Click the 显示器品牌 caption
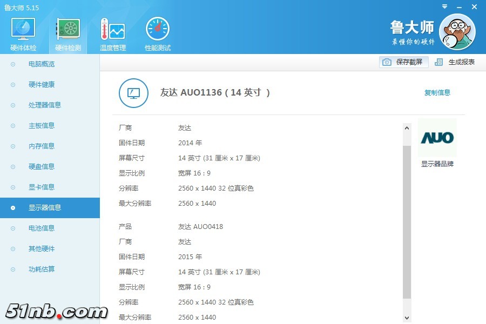The width and height of the screenshot is (486, 324). [x=437, y=164]
